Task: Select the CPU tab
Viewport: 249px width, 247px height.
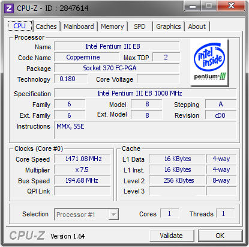Action: [20, 26]
